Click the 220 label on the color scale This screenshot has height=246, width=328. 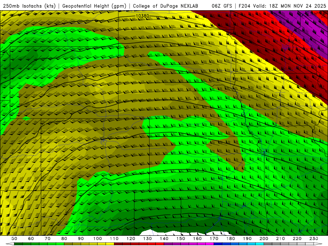tap(297, 239)
